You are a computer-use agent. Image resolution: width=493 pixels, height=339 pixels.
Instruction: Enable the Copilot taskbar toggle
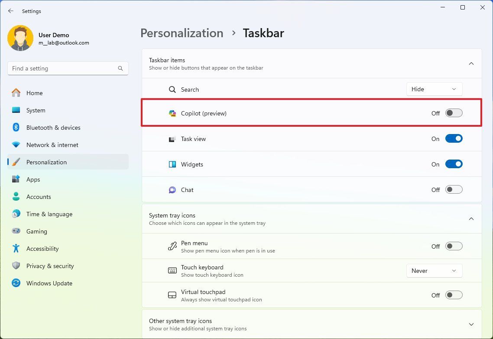[x=454, y=113]
